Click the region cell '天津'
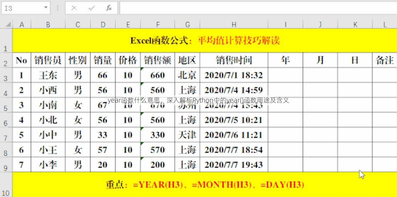 (x=187, y=135)
